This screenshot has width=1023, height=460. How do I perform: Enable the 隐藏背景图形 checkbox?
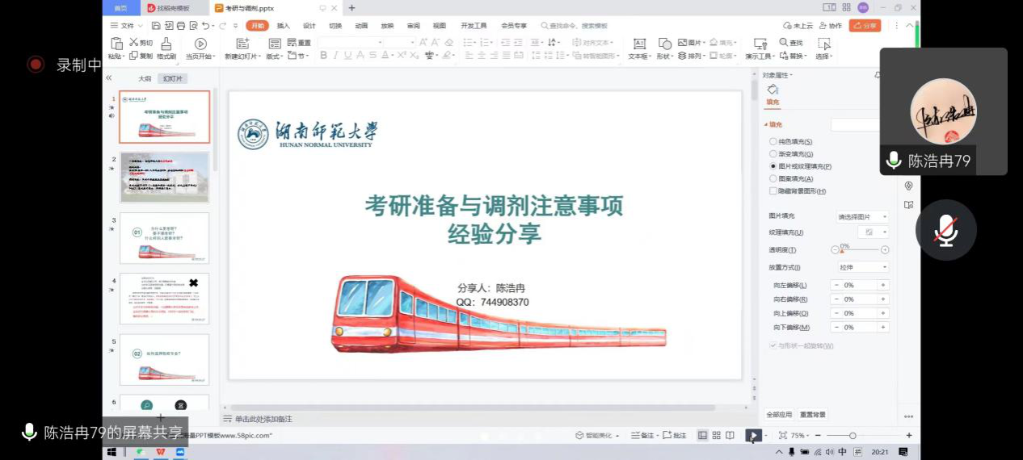coord(773,191)
